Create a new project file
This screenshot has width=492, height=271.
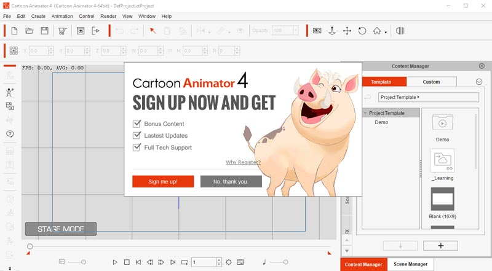pyautogui.click(x=14, y=31)
